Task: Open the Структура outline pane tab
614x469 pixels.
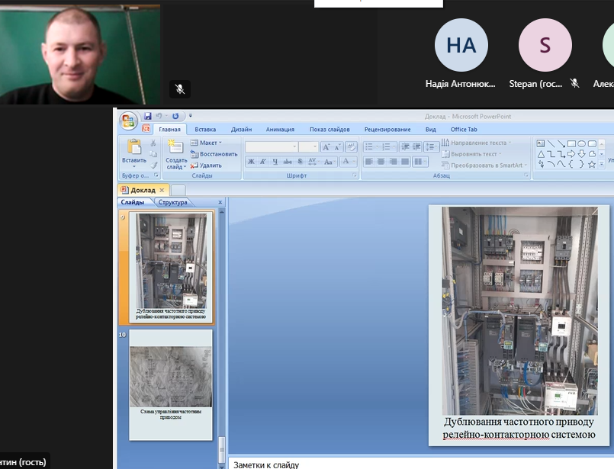Action: point(172,202)
